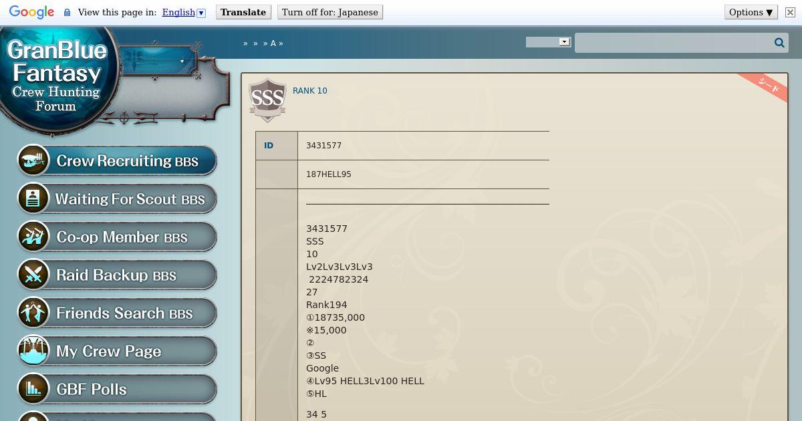The image size is (802, 421).
Task: Click the ⑤HL line
Action: tap(317, 394)
